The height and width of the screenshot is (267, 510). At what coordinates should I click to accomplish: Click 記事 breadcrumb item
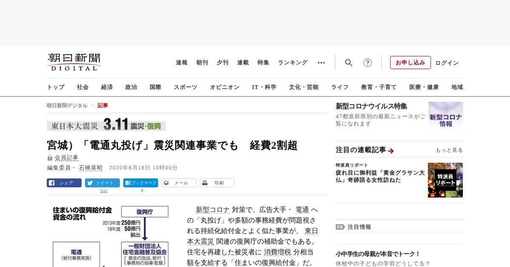pyautogui.click(x=103, y=106)
